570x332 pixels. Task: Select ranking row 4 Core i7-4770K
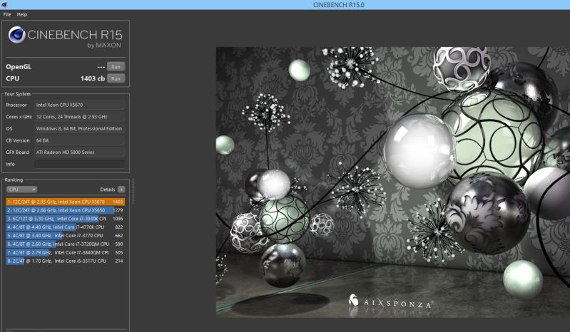click(x=65, y=227)
